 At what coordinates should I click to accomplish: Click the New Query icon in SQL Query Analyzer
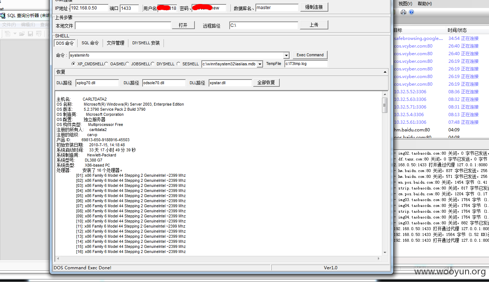[7, 34]
